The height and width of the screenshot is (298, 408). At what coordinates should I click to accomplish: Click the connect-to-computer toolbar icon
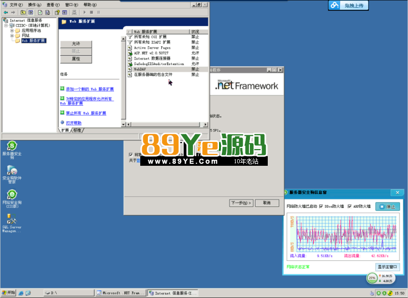(x=74, y=12)
